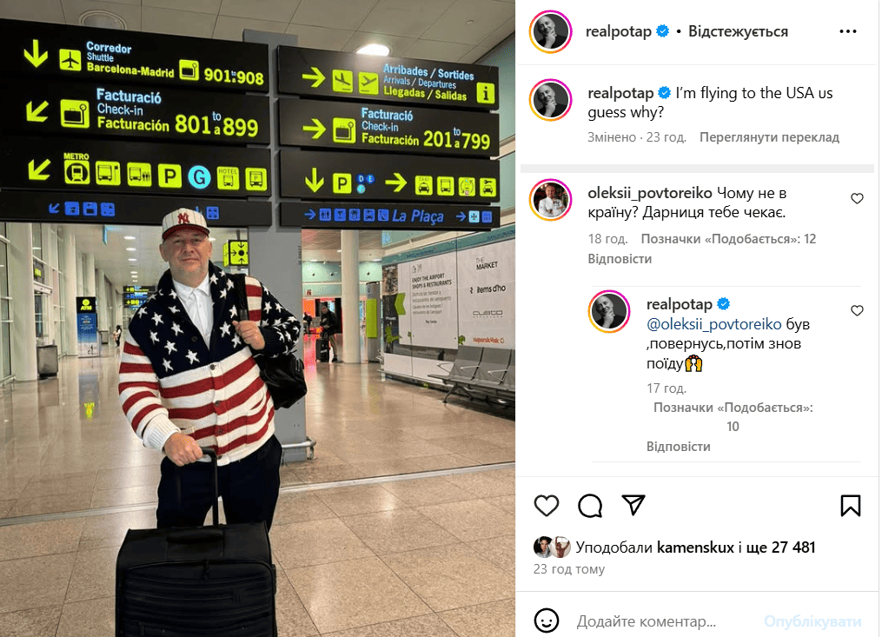Screen dimensions: 882x637
Task: Open the three-dots more options menu
Action: tap(848, 31)
